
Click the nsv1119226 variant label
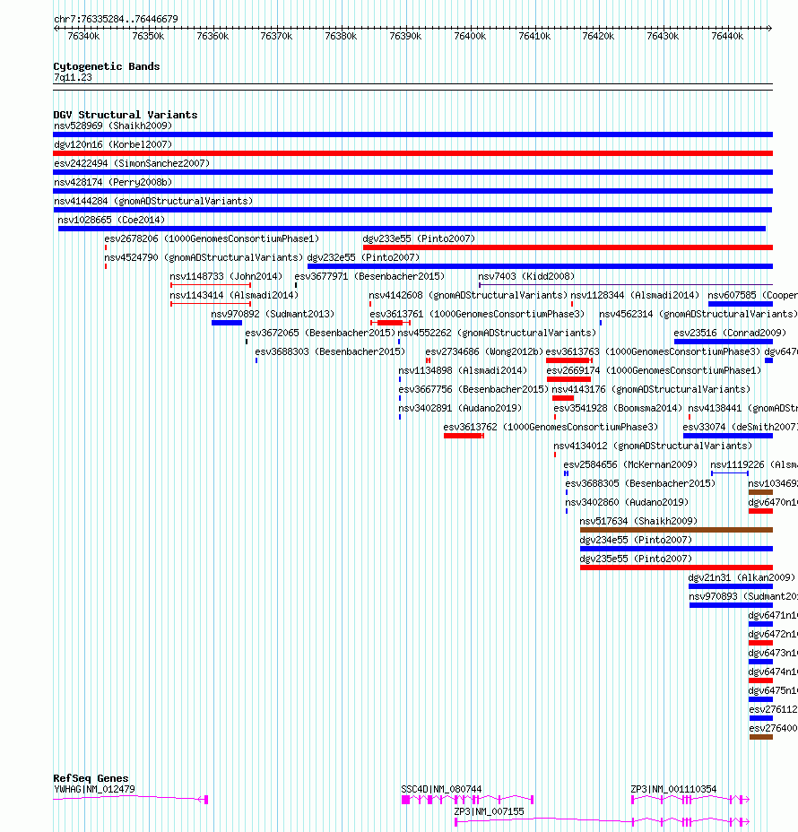click(753, 464)
